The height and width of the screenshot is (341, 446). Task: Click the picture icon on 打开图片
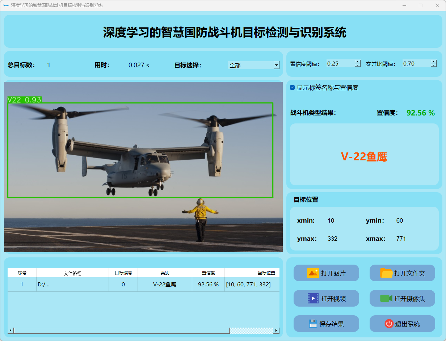[x=313, y=273]
